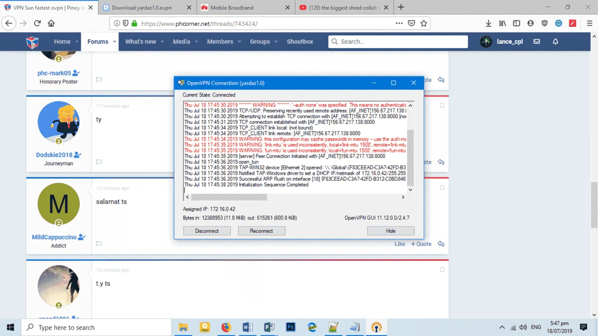Switch to YouTube shred collab tab
Image resolution: width=598 pixels, height=336 pixels.
coord(345,7)
